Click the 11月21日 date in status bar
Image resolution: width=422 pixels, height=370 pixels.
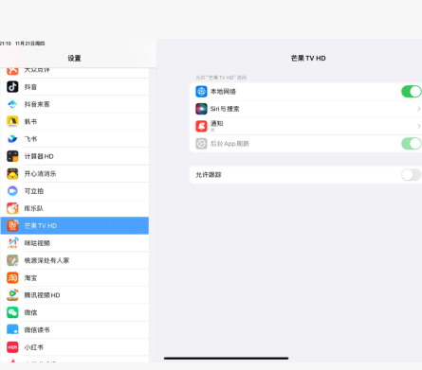(x=30, y=44)
